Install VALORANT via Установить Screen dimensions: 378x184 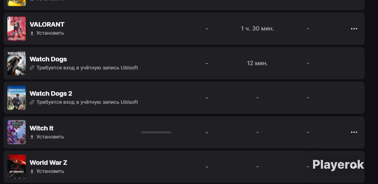coord(50,33)
